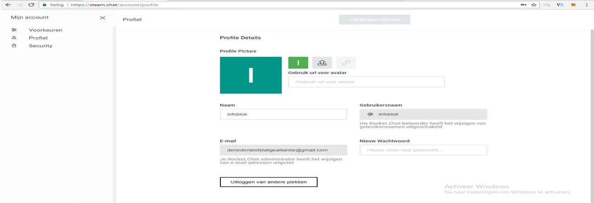Viewport: 594px width, 203px height.
Task: Click Uitloggen van andere plekken button
Action: [269, 182]
